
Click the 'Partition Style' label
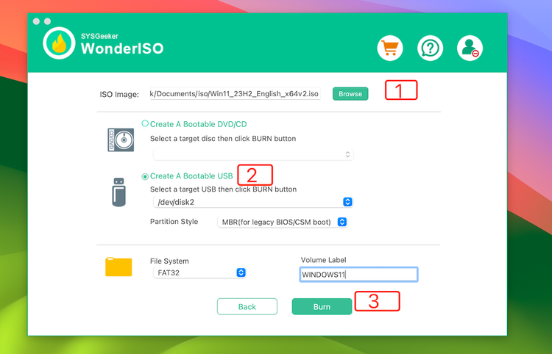(x=174, y=222)
